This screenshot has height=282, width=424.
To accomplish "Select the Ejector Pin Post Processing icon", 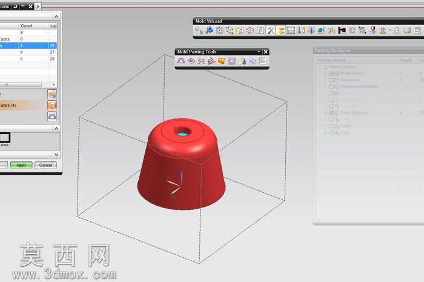I will coord(311,30).
